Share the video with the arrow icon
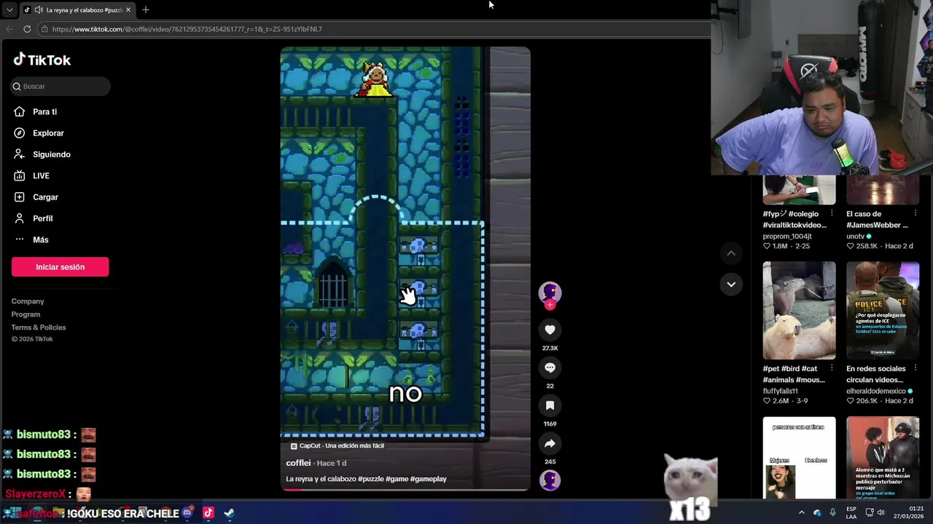The image size is (933, 524). [x=550, y=443]
